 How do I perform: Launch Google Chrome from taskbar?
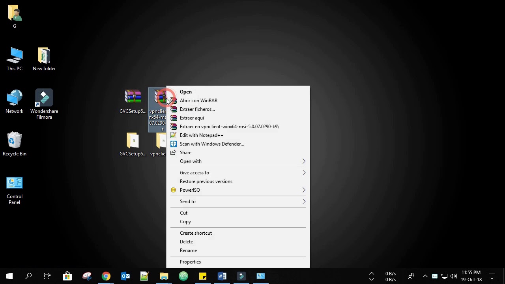(106, 276)
